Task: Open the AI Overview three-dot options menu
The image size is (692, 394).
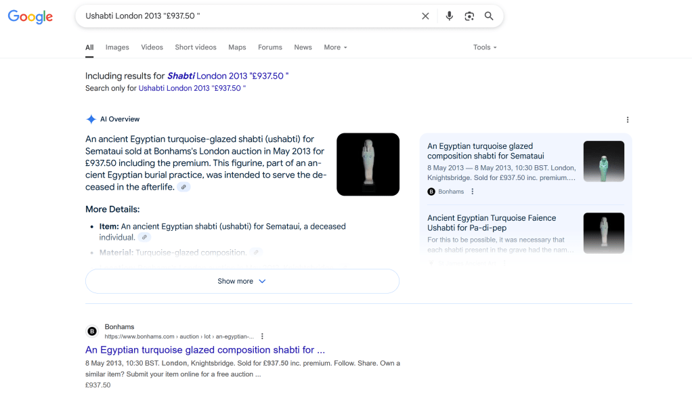Action: point(627,120)
